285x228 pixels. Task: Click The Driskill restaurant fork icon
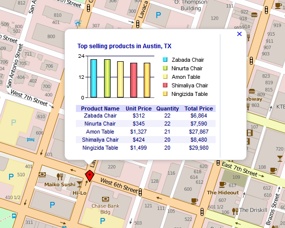point(235,211)
